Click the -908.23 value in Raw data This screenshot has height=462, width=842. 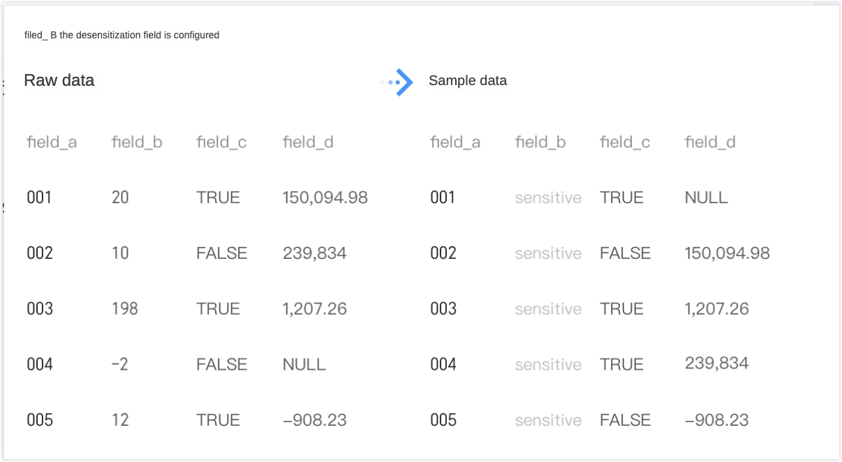pyautogui.click(x=315, y=420)
